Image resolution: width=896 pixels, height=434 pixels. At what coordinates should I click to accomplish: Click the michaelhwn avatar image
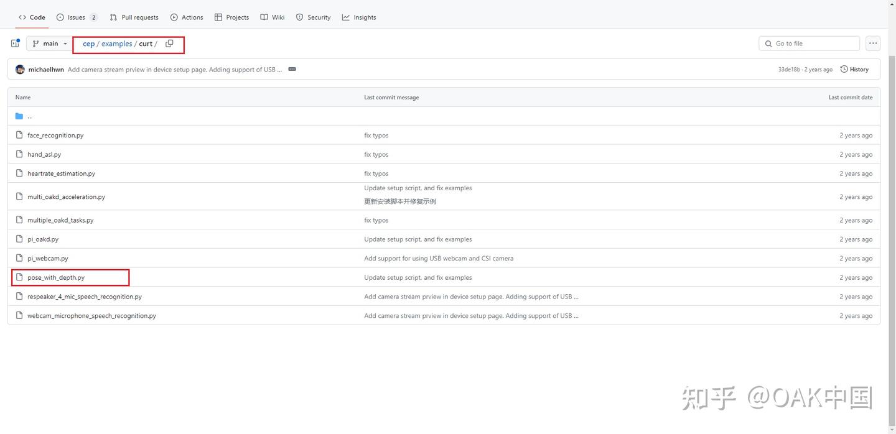20,70
